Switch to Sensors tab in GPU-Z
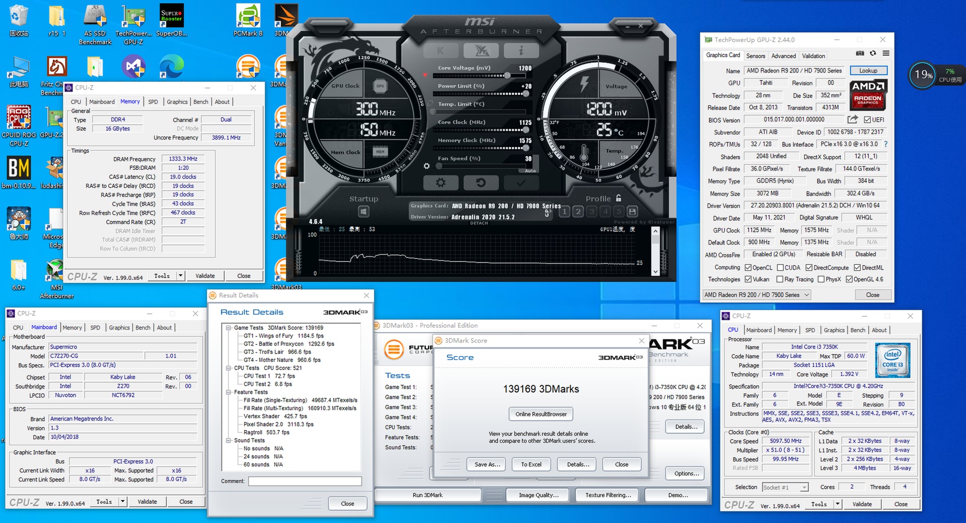966x523 pixels. click(756, 56)
